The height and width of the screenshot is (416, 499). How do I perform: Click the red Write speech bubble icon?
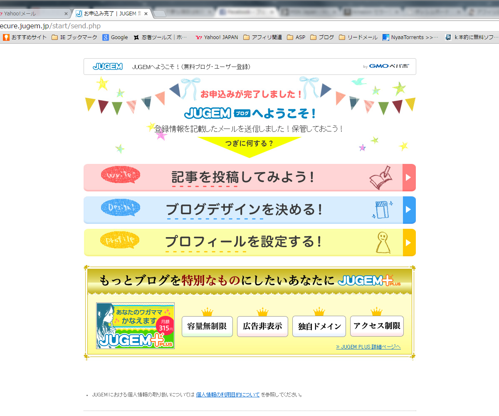point(121,175)
